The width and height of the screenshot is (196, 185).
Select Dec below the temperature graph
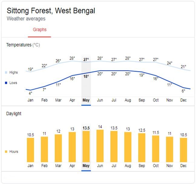183,100
